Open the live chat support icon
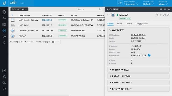The height and width of the screenshot is (96, 172). [4, 89]
